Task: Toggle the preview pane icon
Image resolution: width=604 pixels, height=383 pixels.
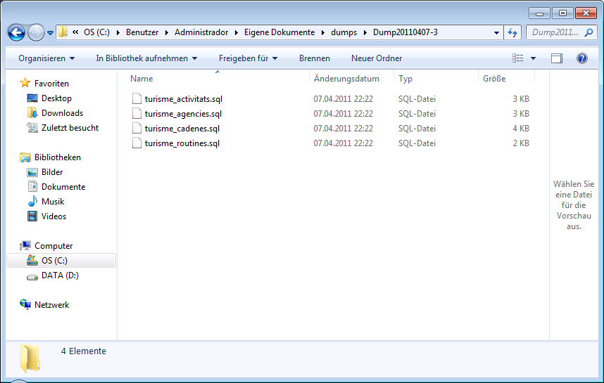Action: pyautogui.click(x=557, y=58)
